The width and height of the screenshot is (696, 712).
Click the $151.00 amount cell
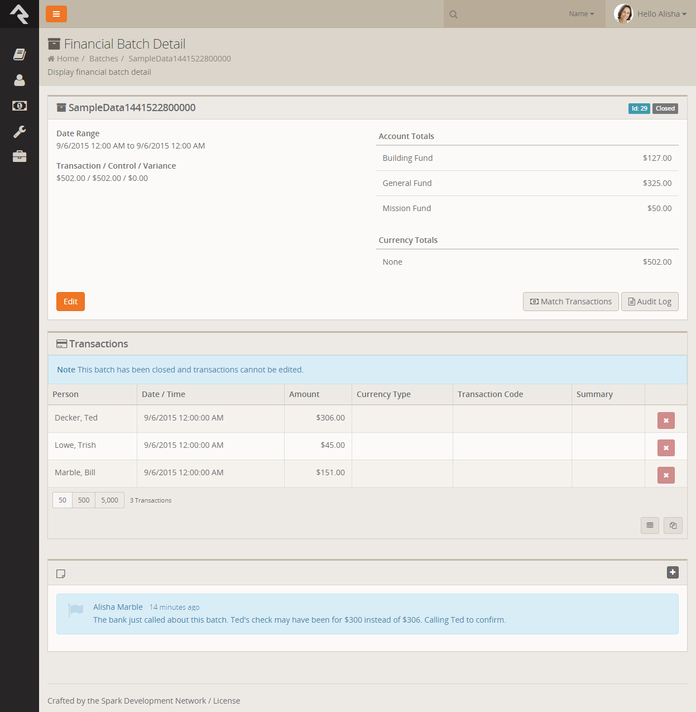click(x=318, y=474)
